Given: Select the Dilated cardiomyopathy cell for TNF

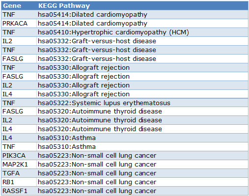Looking at the screenshot, I should [x=142, y=15].
